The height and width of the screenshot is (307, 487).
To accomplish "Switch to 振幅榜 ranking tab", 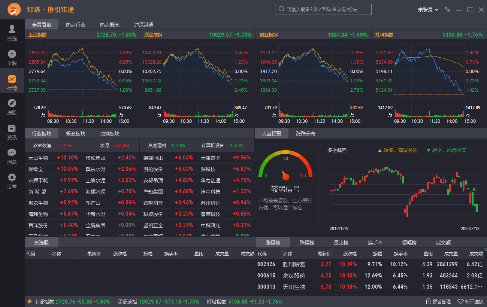I will click(409, 243).
